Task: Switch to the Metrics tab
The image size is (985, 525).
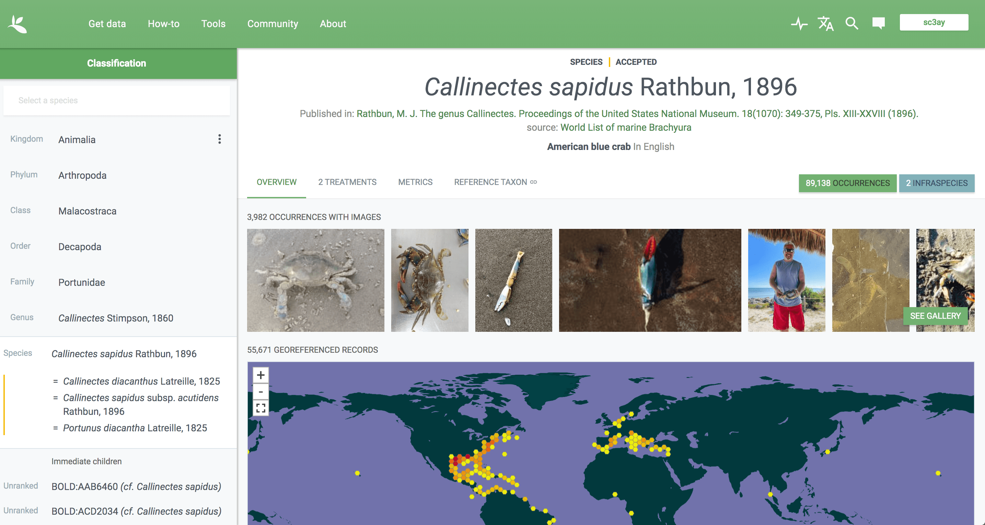Action: point(415,183)
